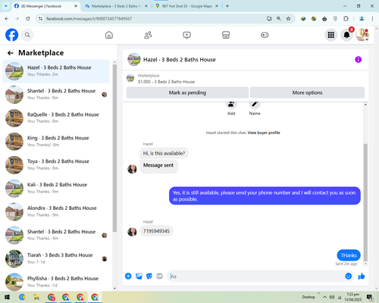379x303 pixels.
Task: Click the listing thumbnail beside $1,000
Action: (x=130, y=78)
